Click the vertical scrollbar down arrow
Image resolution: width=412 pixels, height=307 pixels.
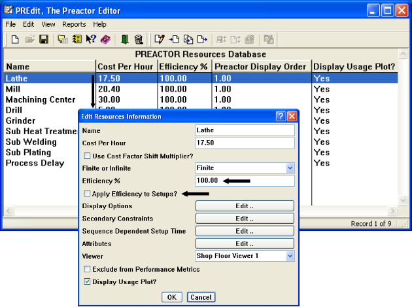(x=403, y=200)
